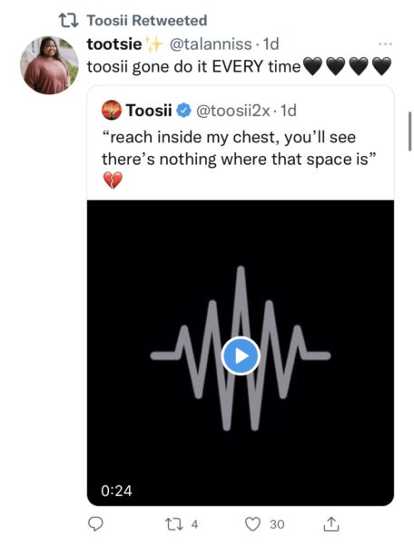Screen dimensions: 414x544
Task: Click the blue verified badge next to Toosii
Action: point(183,111)
